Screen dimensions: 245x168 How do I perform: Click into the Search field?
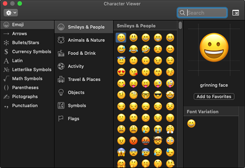pos(202,13)
